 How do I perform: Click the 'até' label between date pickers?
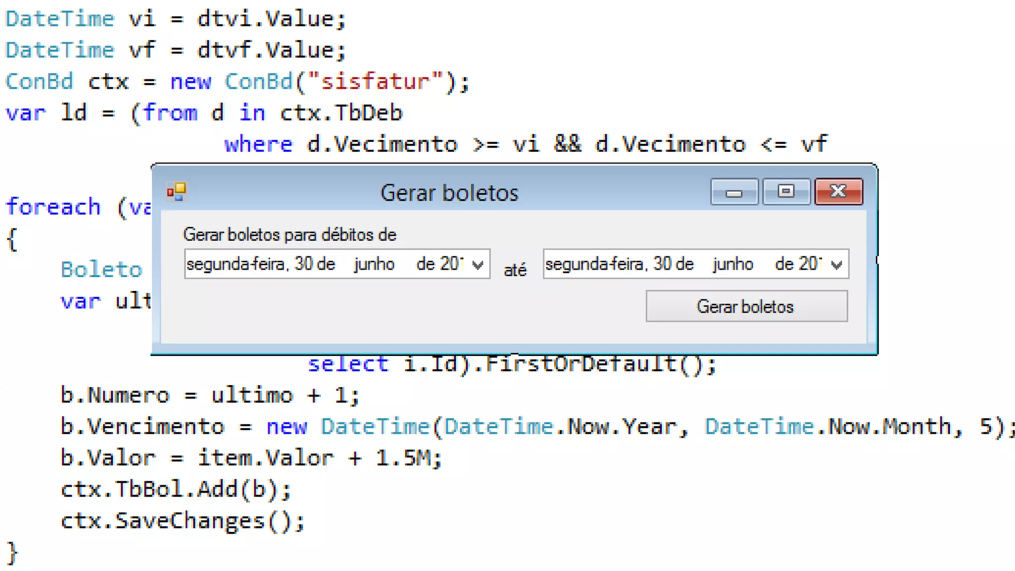(x=515, y=270)
